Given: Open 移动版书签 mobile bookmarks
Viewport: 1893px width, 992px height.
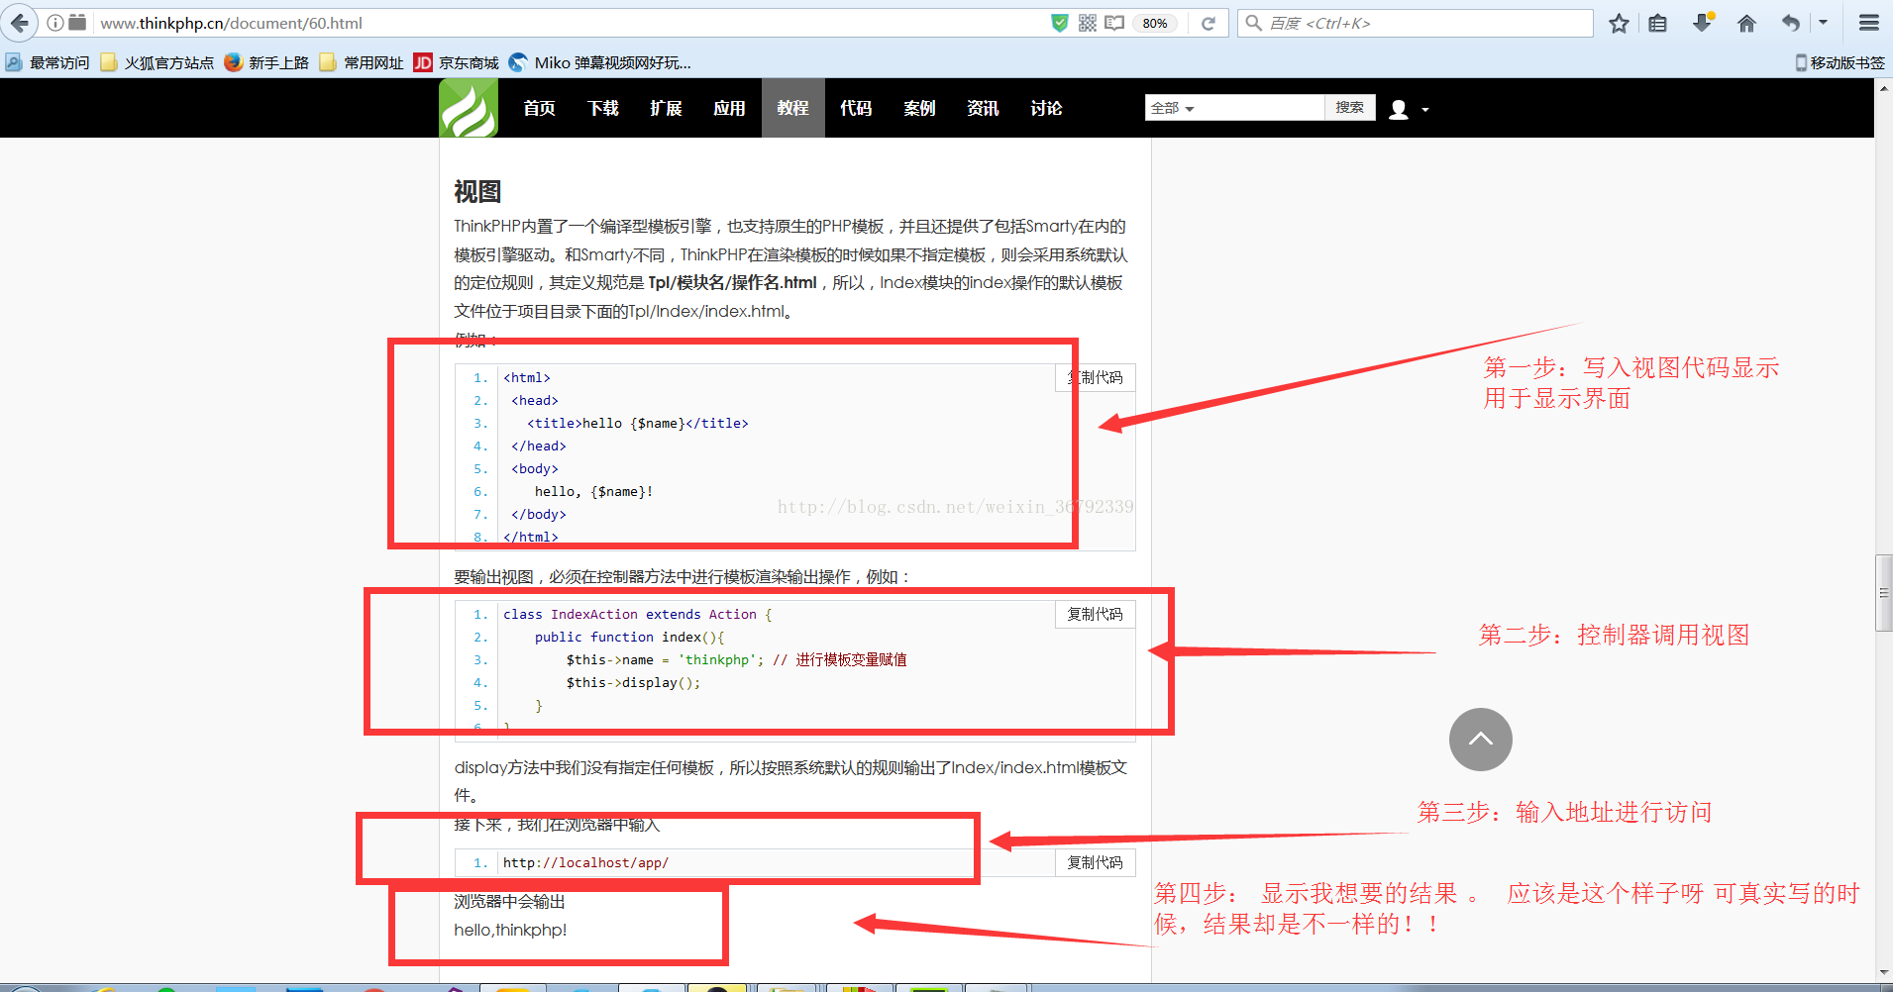Looking at the screenshot, I should pyautogui.click(x=1840, y=62).
